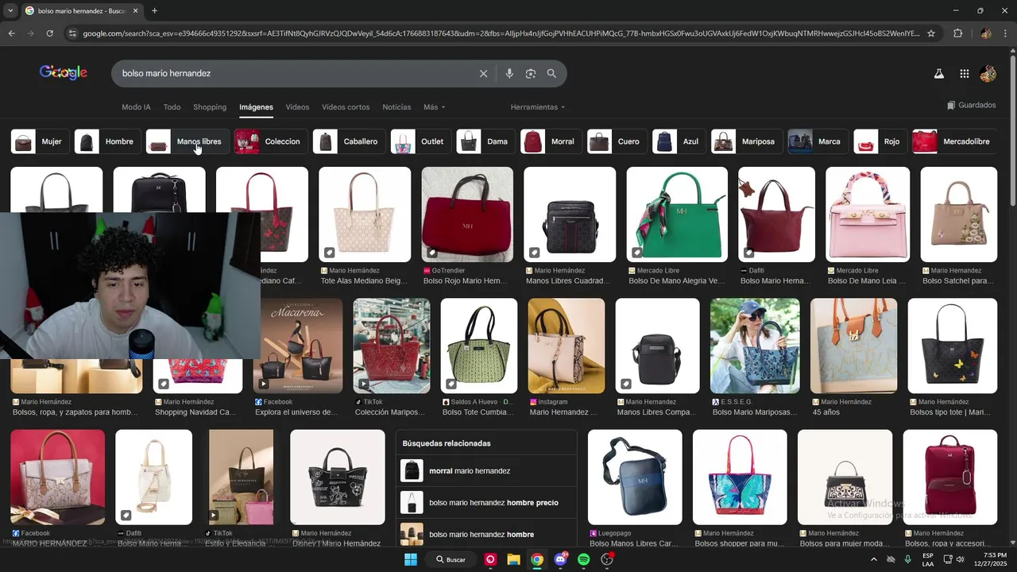
Task: Filter images by the Azul chip
Action: pos(679,141)
